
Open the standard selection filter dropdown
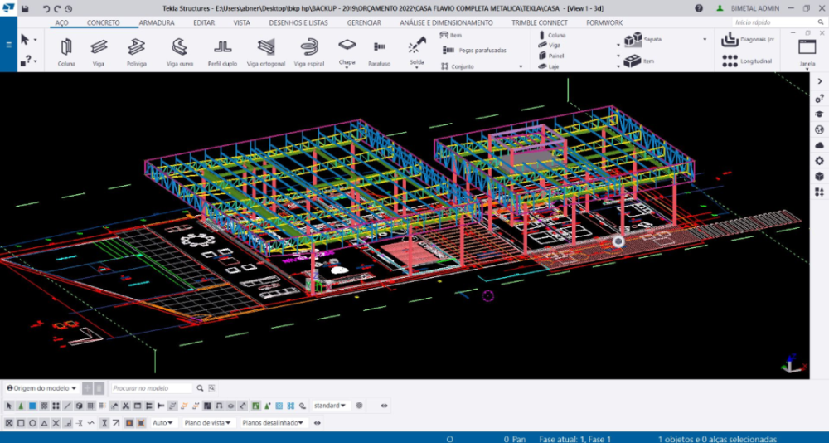[x=330, y=406]
